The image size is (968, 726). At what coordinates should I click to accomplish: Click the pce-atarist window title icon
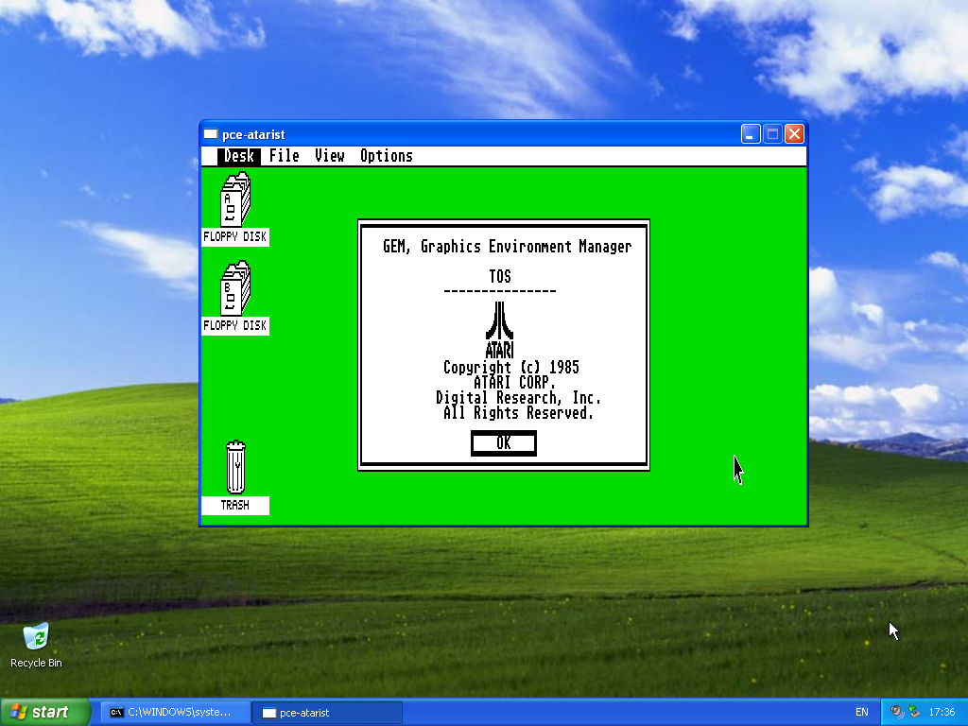tap(211, 134)
